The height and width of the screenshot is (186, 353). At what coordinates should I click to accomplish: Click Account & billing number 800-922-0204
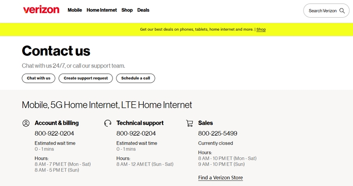point(54,134)
